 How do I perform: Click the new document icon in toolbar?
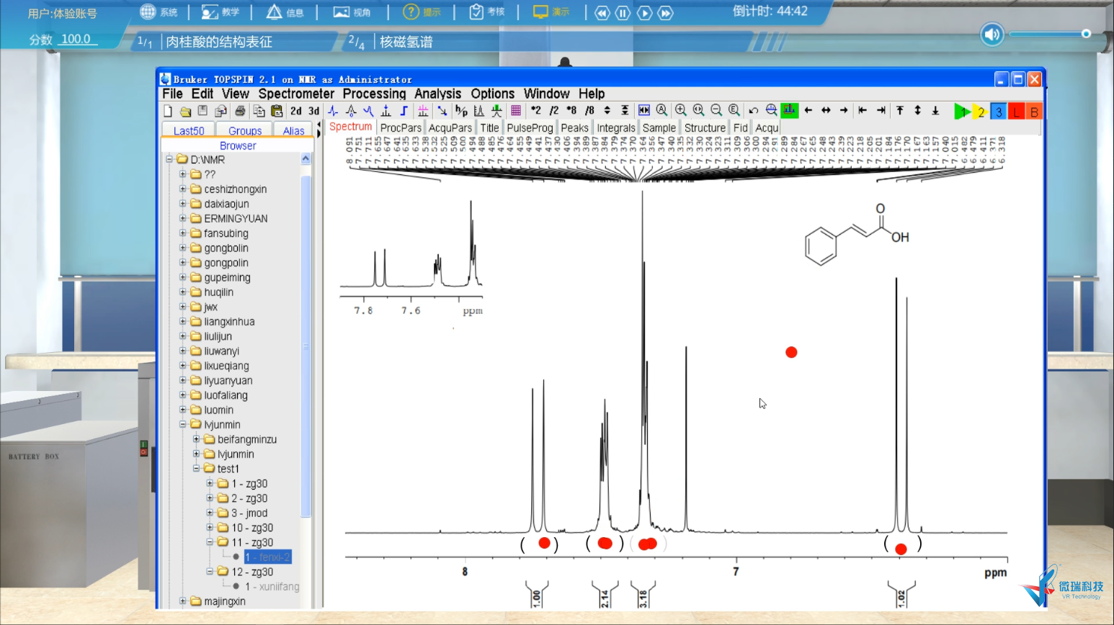[168, 111]
